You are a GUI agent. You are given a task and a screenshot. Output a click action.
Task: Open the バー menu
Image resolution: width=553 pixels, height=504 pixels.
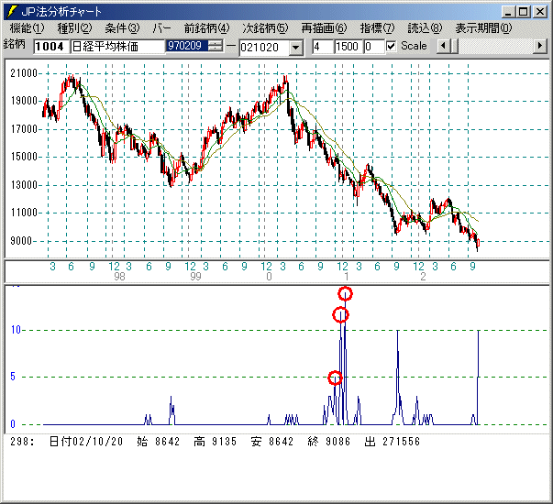tap(162, 28)
